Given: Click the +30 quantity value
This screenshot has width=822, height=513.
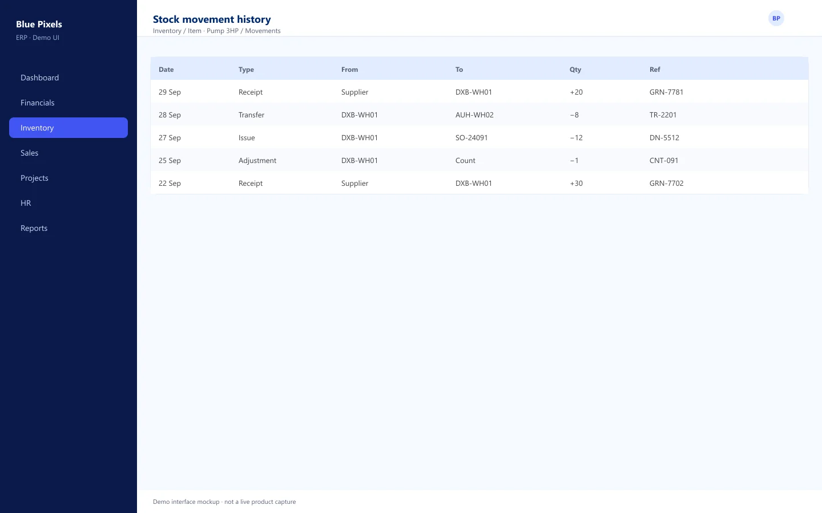Looking at the screenshot, I should 576,183.
